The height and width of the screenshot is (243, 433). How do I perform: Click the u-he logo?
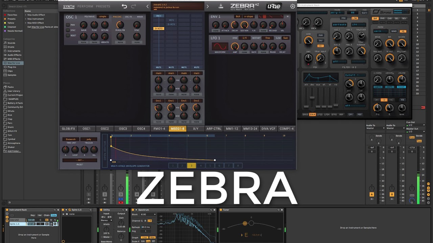pos(274,6)
